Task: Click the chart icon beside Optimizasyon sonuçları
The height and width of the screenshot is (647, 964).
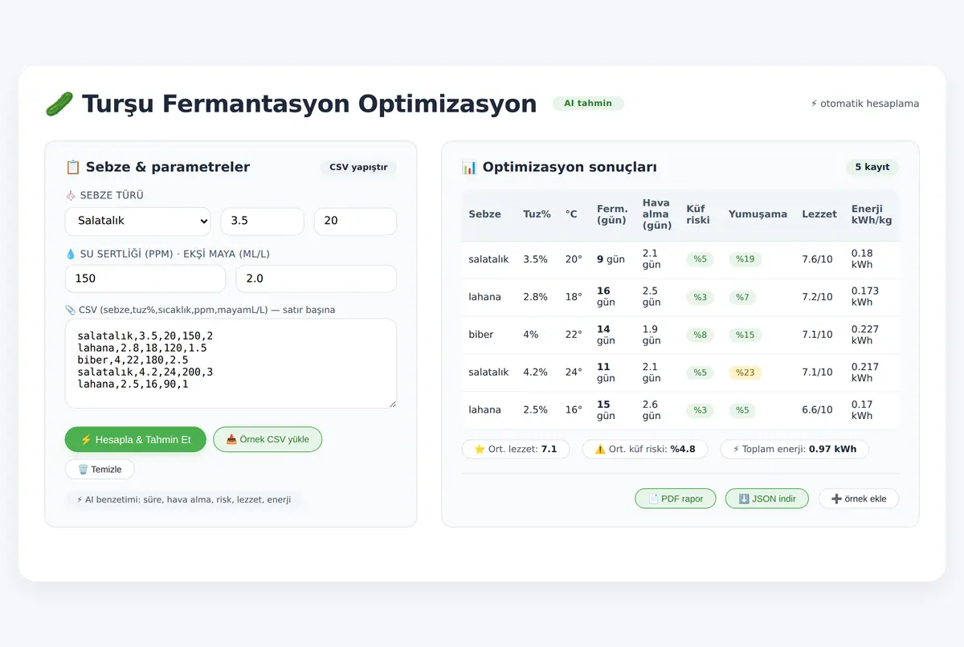Action: 470,167
